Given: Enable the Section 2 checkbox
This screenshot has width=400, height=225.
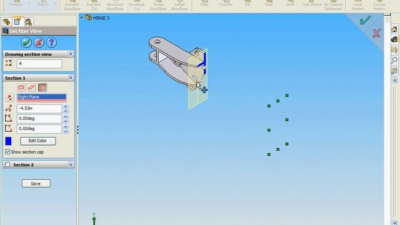Looking at the screenshot, I should tap(7, 164).
